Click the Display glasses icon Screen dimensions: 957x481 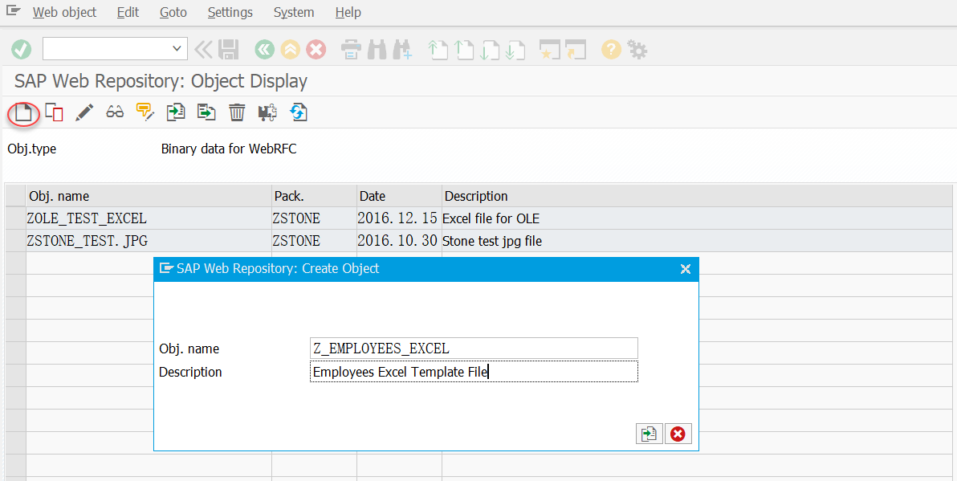[114, 112]
